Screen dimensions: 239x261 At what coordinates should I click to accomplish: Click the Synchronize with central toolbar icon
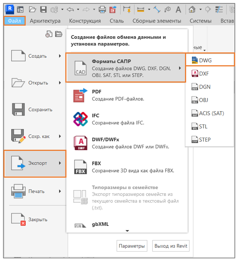coord(54,9)
